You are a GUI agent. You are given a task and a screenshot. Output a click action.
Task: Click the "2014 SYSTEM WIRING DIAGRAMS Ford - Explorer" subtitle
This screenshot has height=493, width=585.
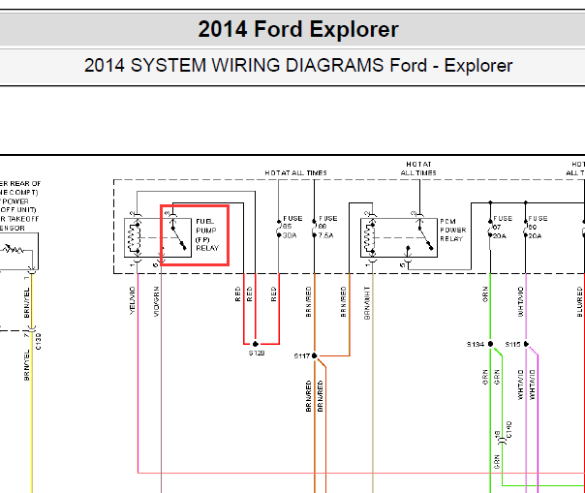point(298,66)
